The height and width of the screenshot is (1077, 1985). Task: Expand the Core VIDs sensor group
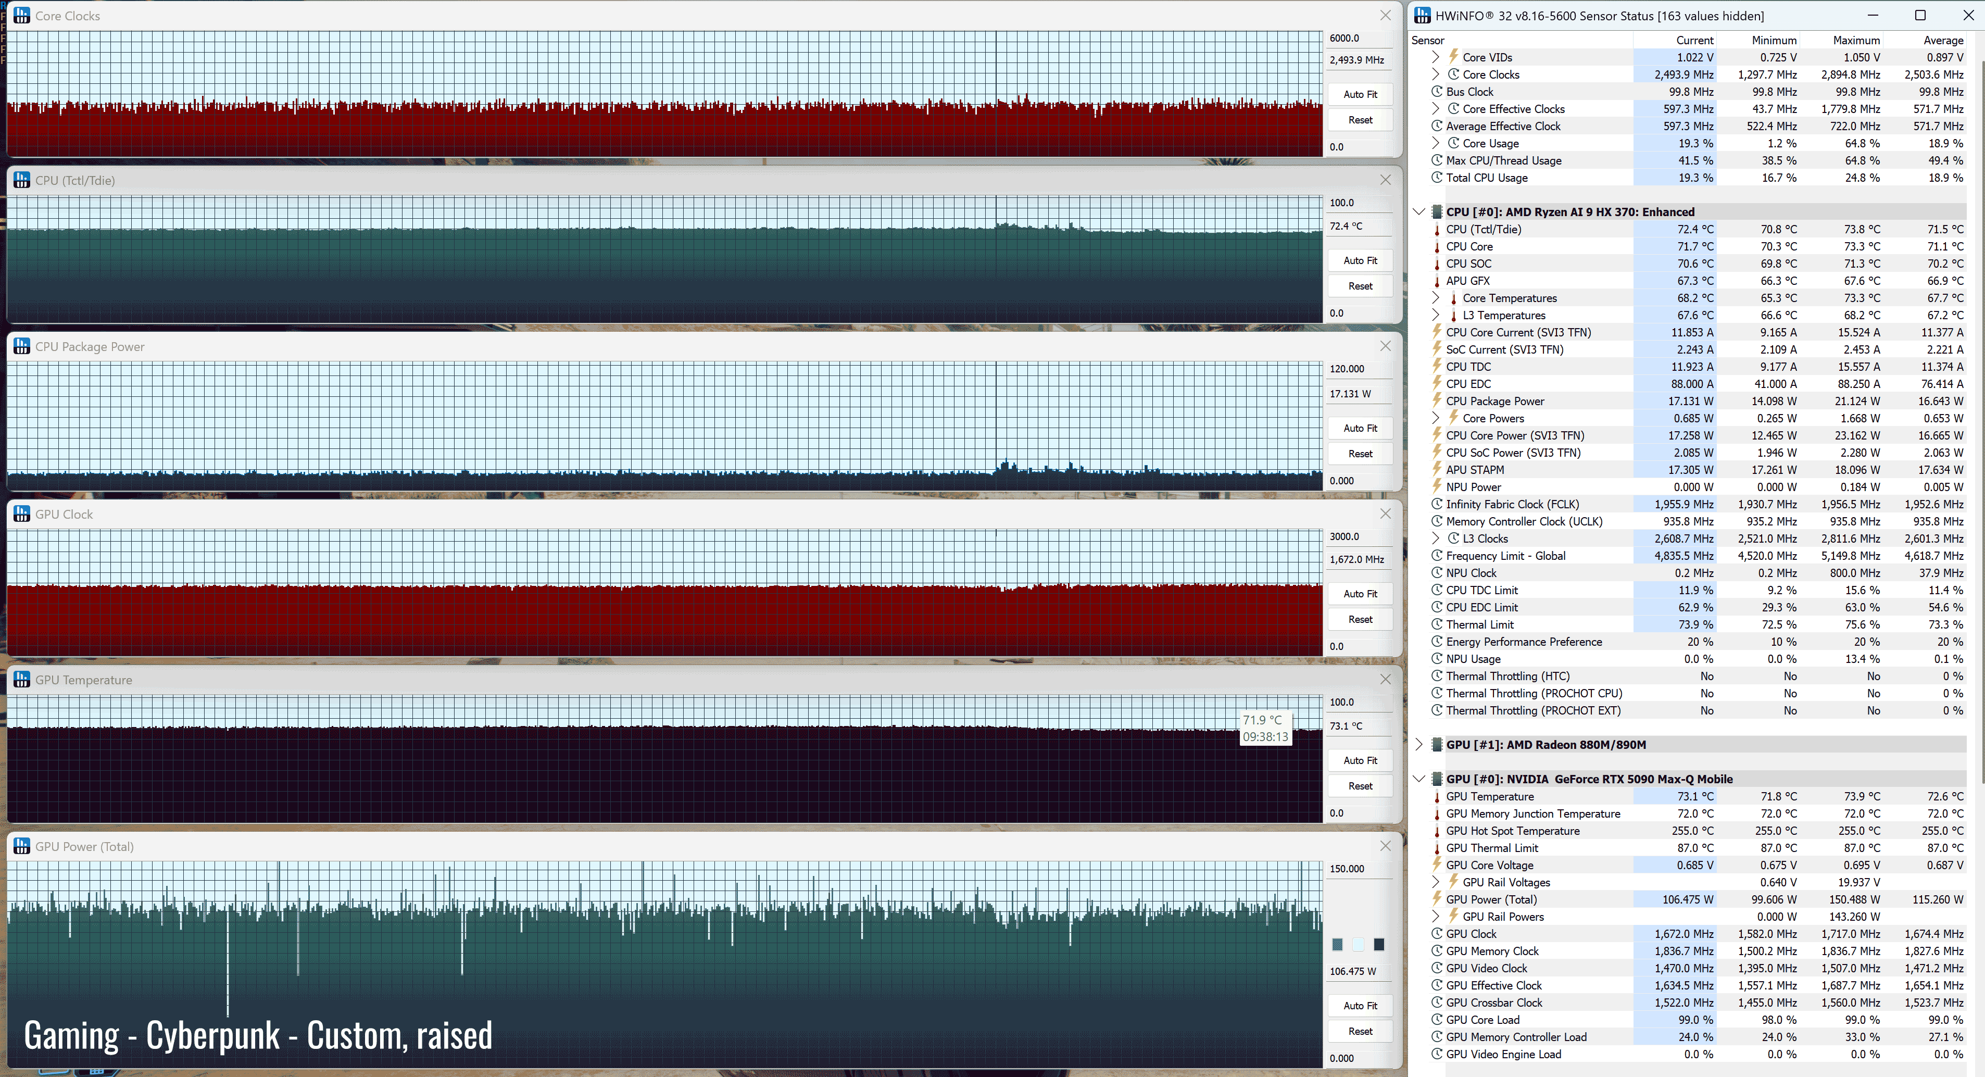[x=1435, y=57]
